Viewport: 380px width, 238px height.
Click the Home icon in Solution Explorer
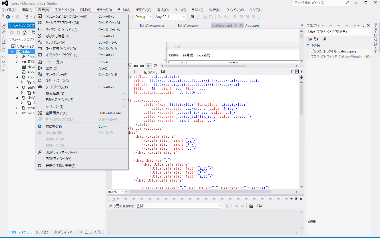25,32
